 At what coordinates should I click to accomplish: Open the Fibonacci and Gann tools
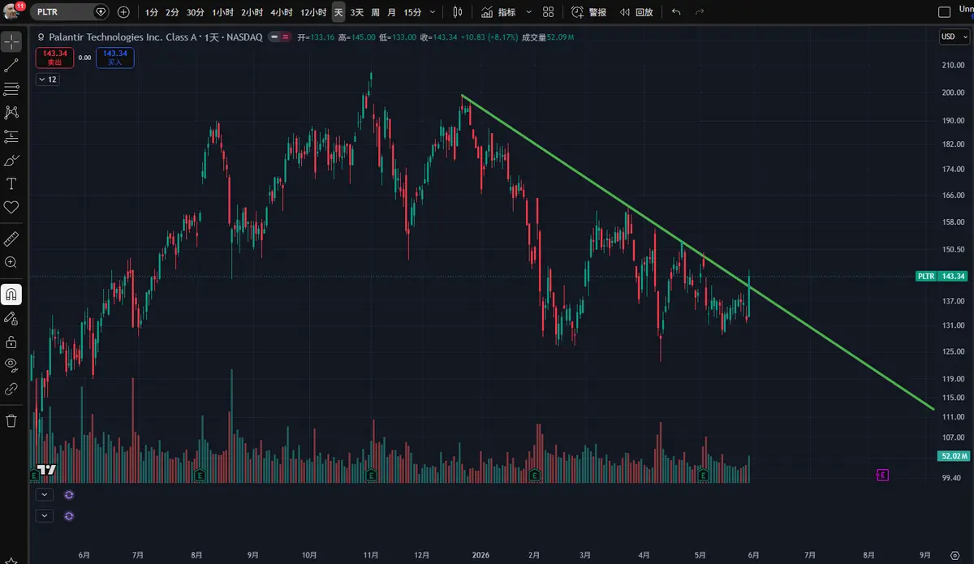click(x=11, y=88)
